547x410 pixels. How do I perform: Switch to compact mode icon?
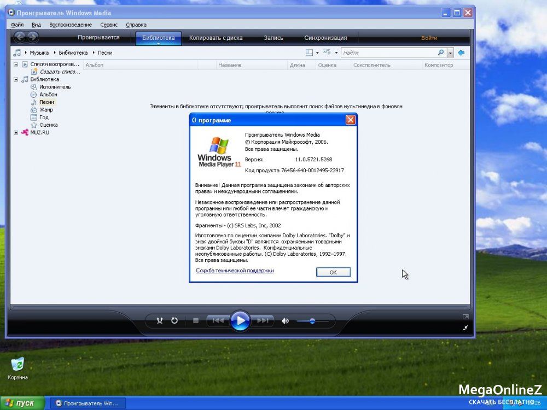(x=465, y=327)
